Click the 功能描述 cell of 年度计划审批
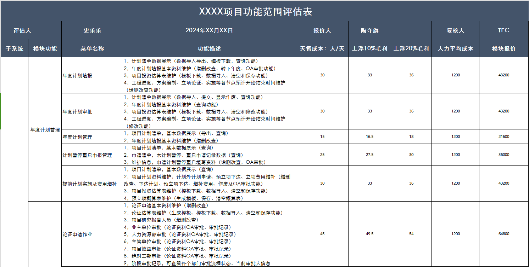529x267 pixels. tap(209, 111)
